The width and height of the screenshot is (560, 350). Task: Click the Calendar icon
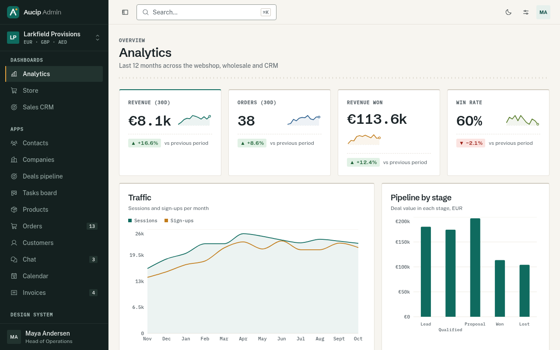(x=14, y=276)
